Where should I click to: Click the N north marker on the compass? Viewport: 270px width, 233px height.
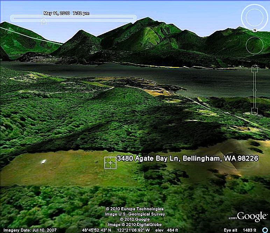255,30
